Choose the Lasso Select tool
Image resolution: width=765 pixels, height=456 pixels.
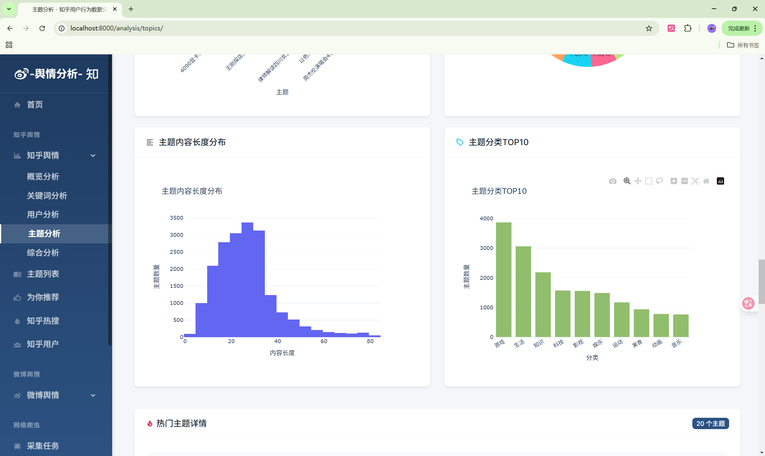pos(659,181)
